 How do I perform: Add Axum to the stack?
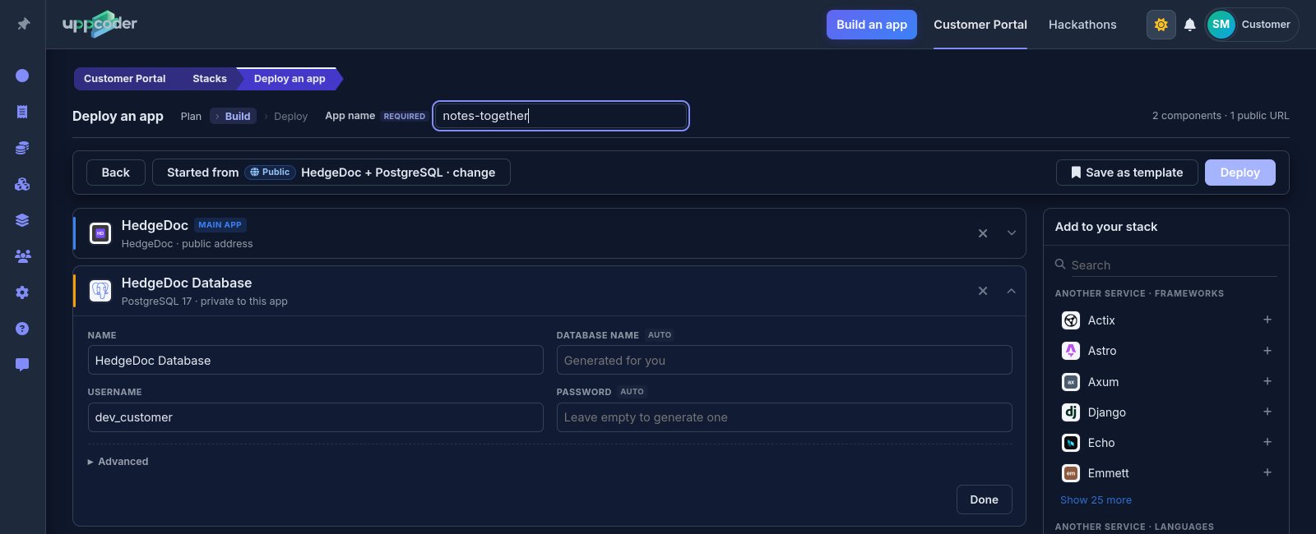point(1267,381)
